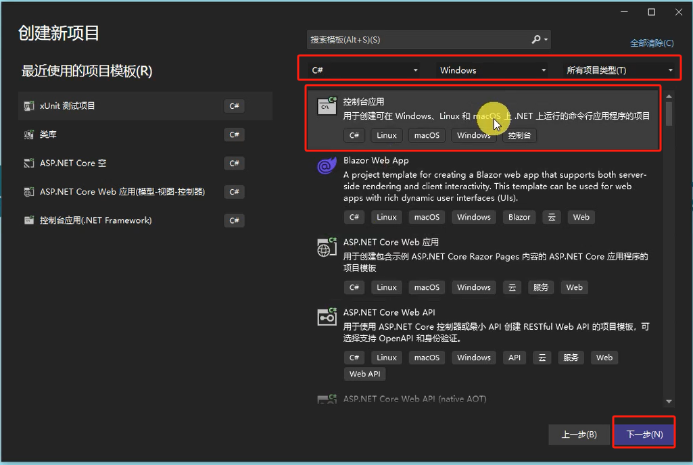This screenshot has height=465, width=693.
Task: Click the template list scrollbar thumb
Action: point(669,114)
